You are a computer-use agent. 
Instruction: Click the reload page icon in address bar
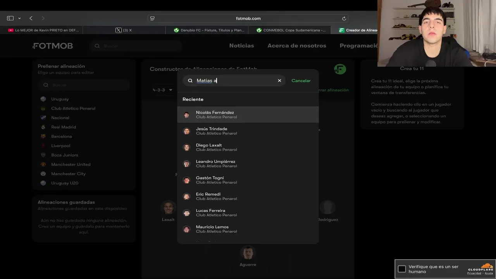click(x=344, y=18)
